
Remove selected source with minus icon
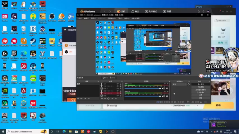tap(105, 99)
